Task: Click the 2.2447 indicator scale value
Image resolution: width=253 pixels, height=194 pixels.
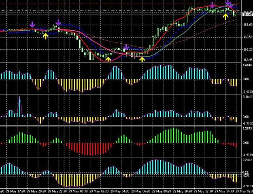Action: [248, 160]
